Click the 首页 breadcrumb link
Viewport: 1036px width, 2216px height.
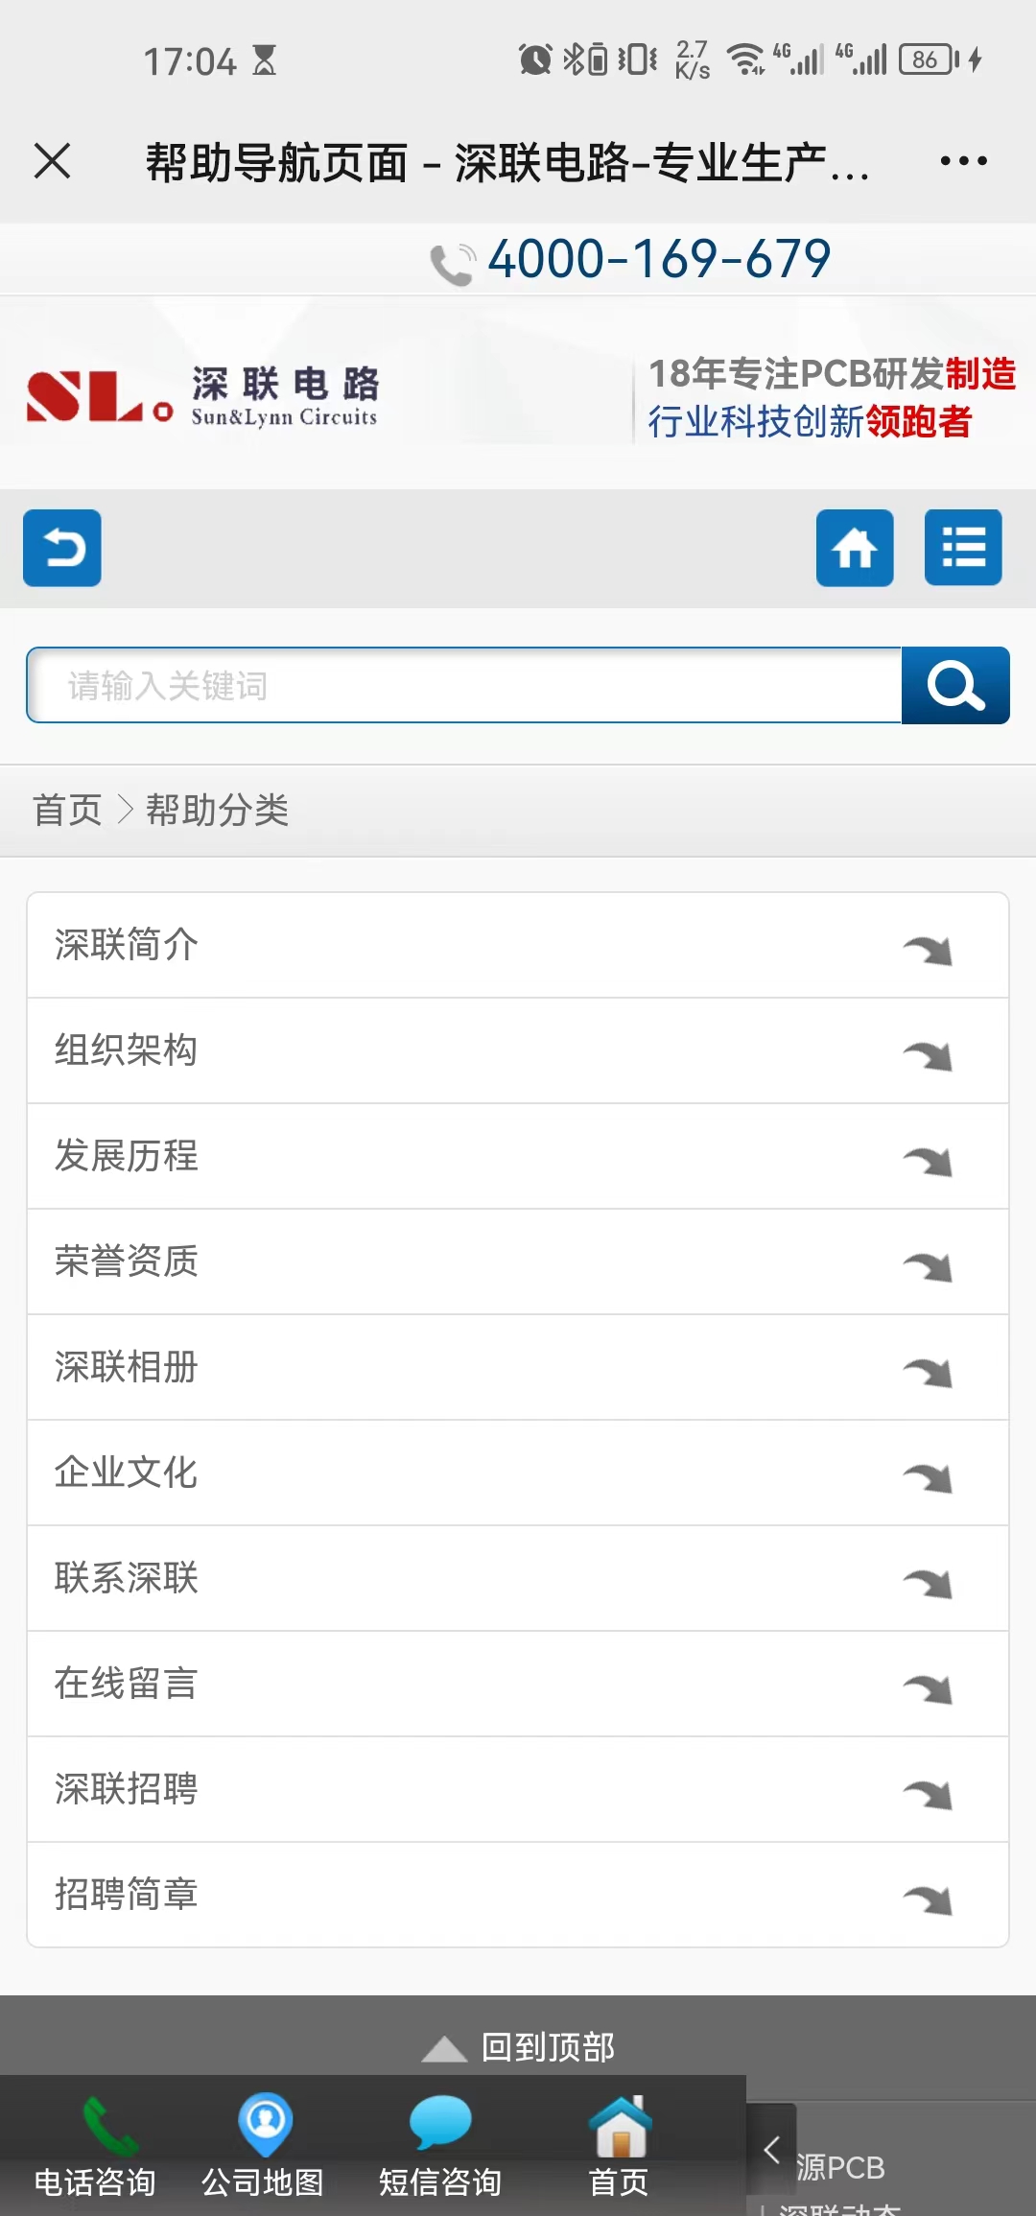pos(67,811)
